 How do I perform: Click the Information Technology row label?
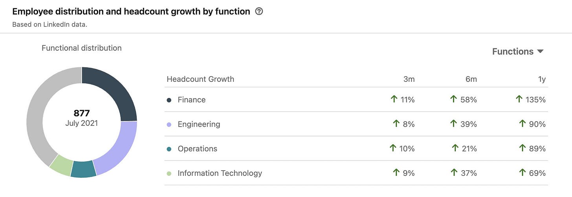220,173
